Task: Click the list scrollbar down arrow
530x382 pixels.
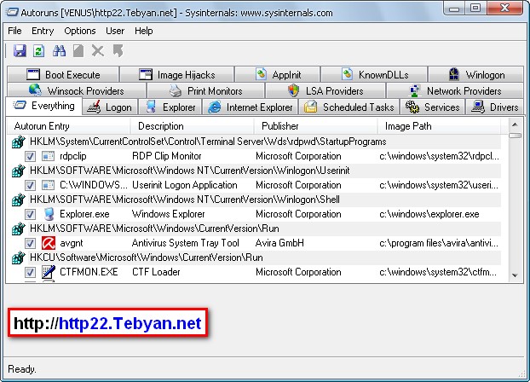Action: (x=515, y=275)
